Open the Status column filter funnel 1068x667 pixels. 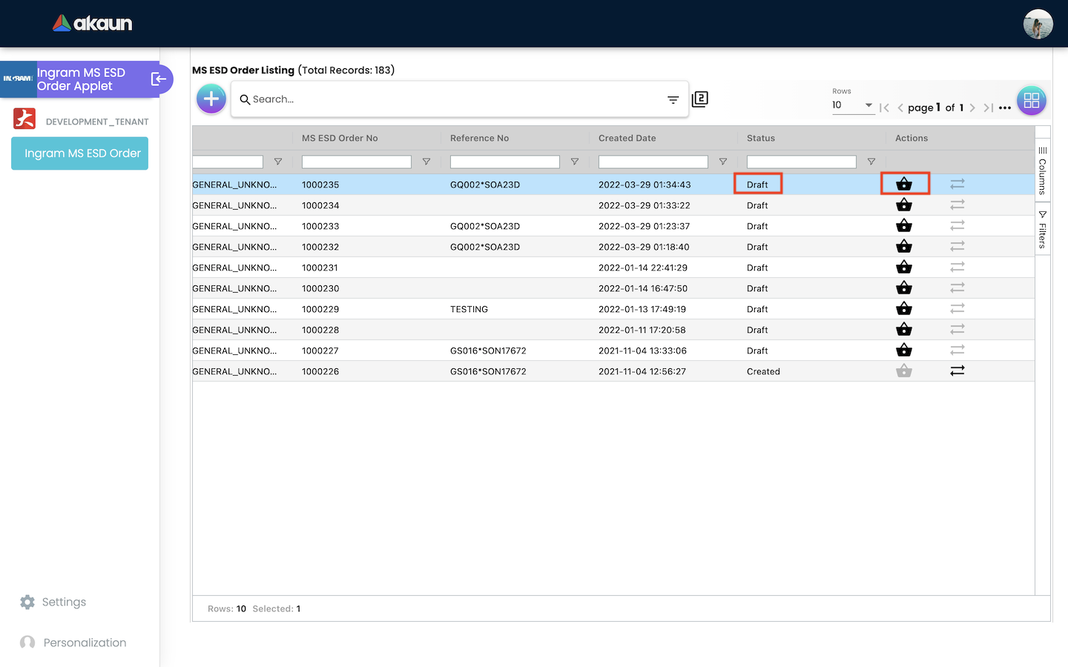pos(871,162)
